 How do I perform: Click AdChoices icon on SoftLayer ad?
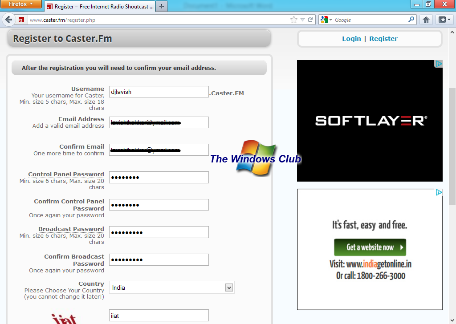click(438, 64)
